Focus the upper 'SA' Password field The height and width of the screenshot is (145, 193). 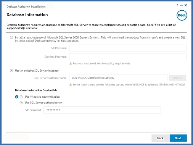[128, 48]
